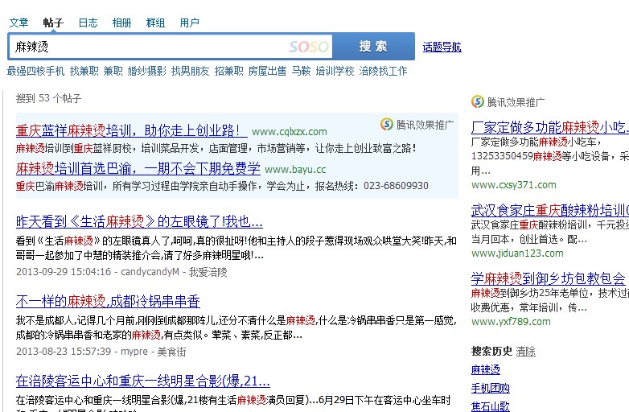Search the 招兼职 keyword
Image resolution: width=629 pixels, height=412 pixels.
[x=228, y=71]
